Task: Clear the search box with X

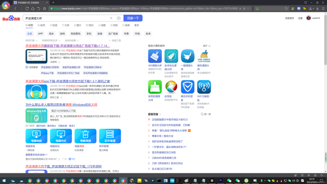Action: point(111,18)
